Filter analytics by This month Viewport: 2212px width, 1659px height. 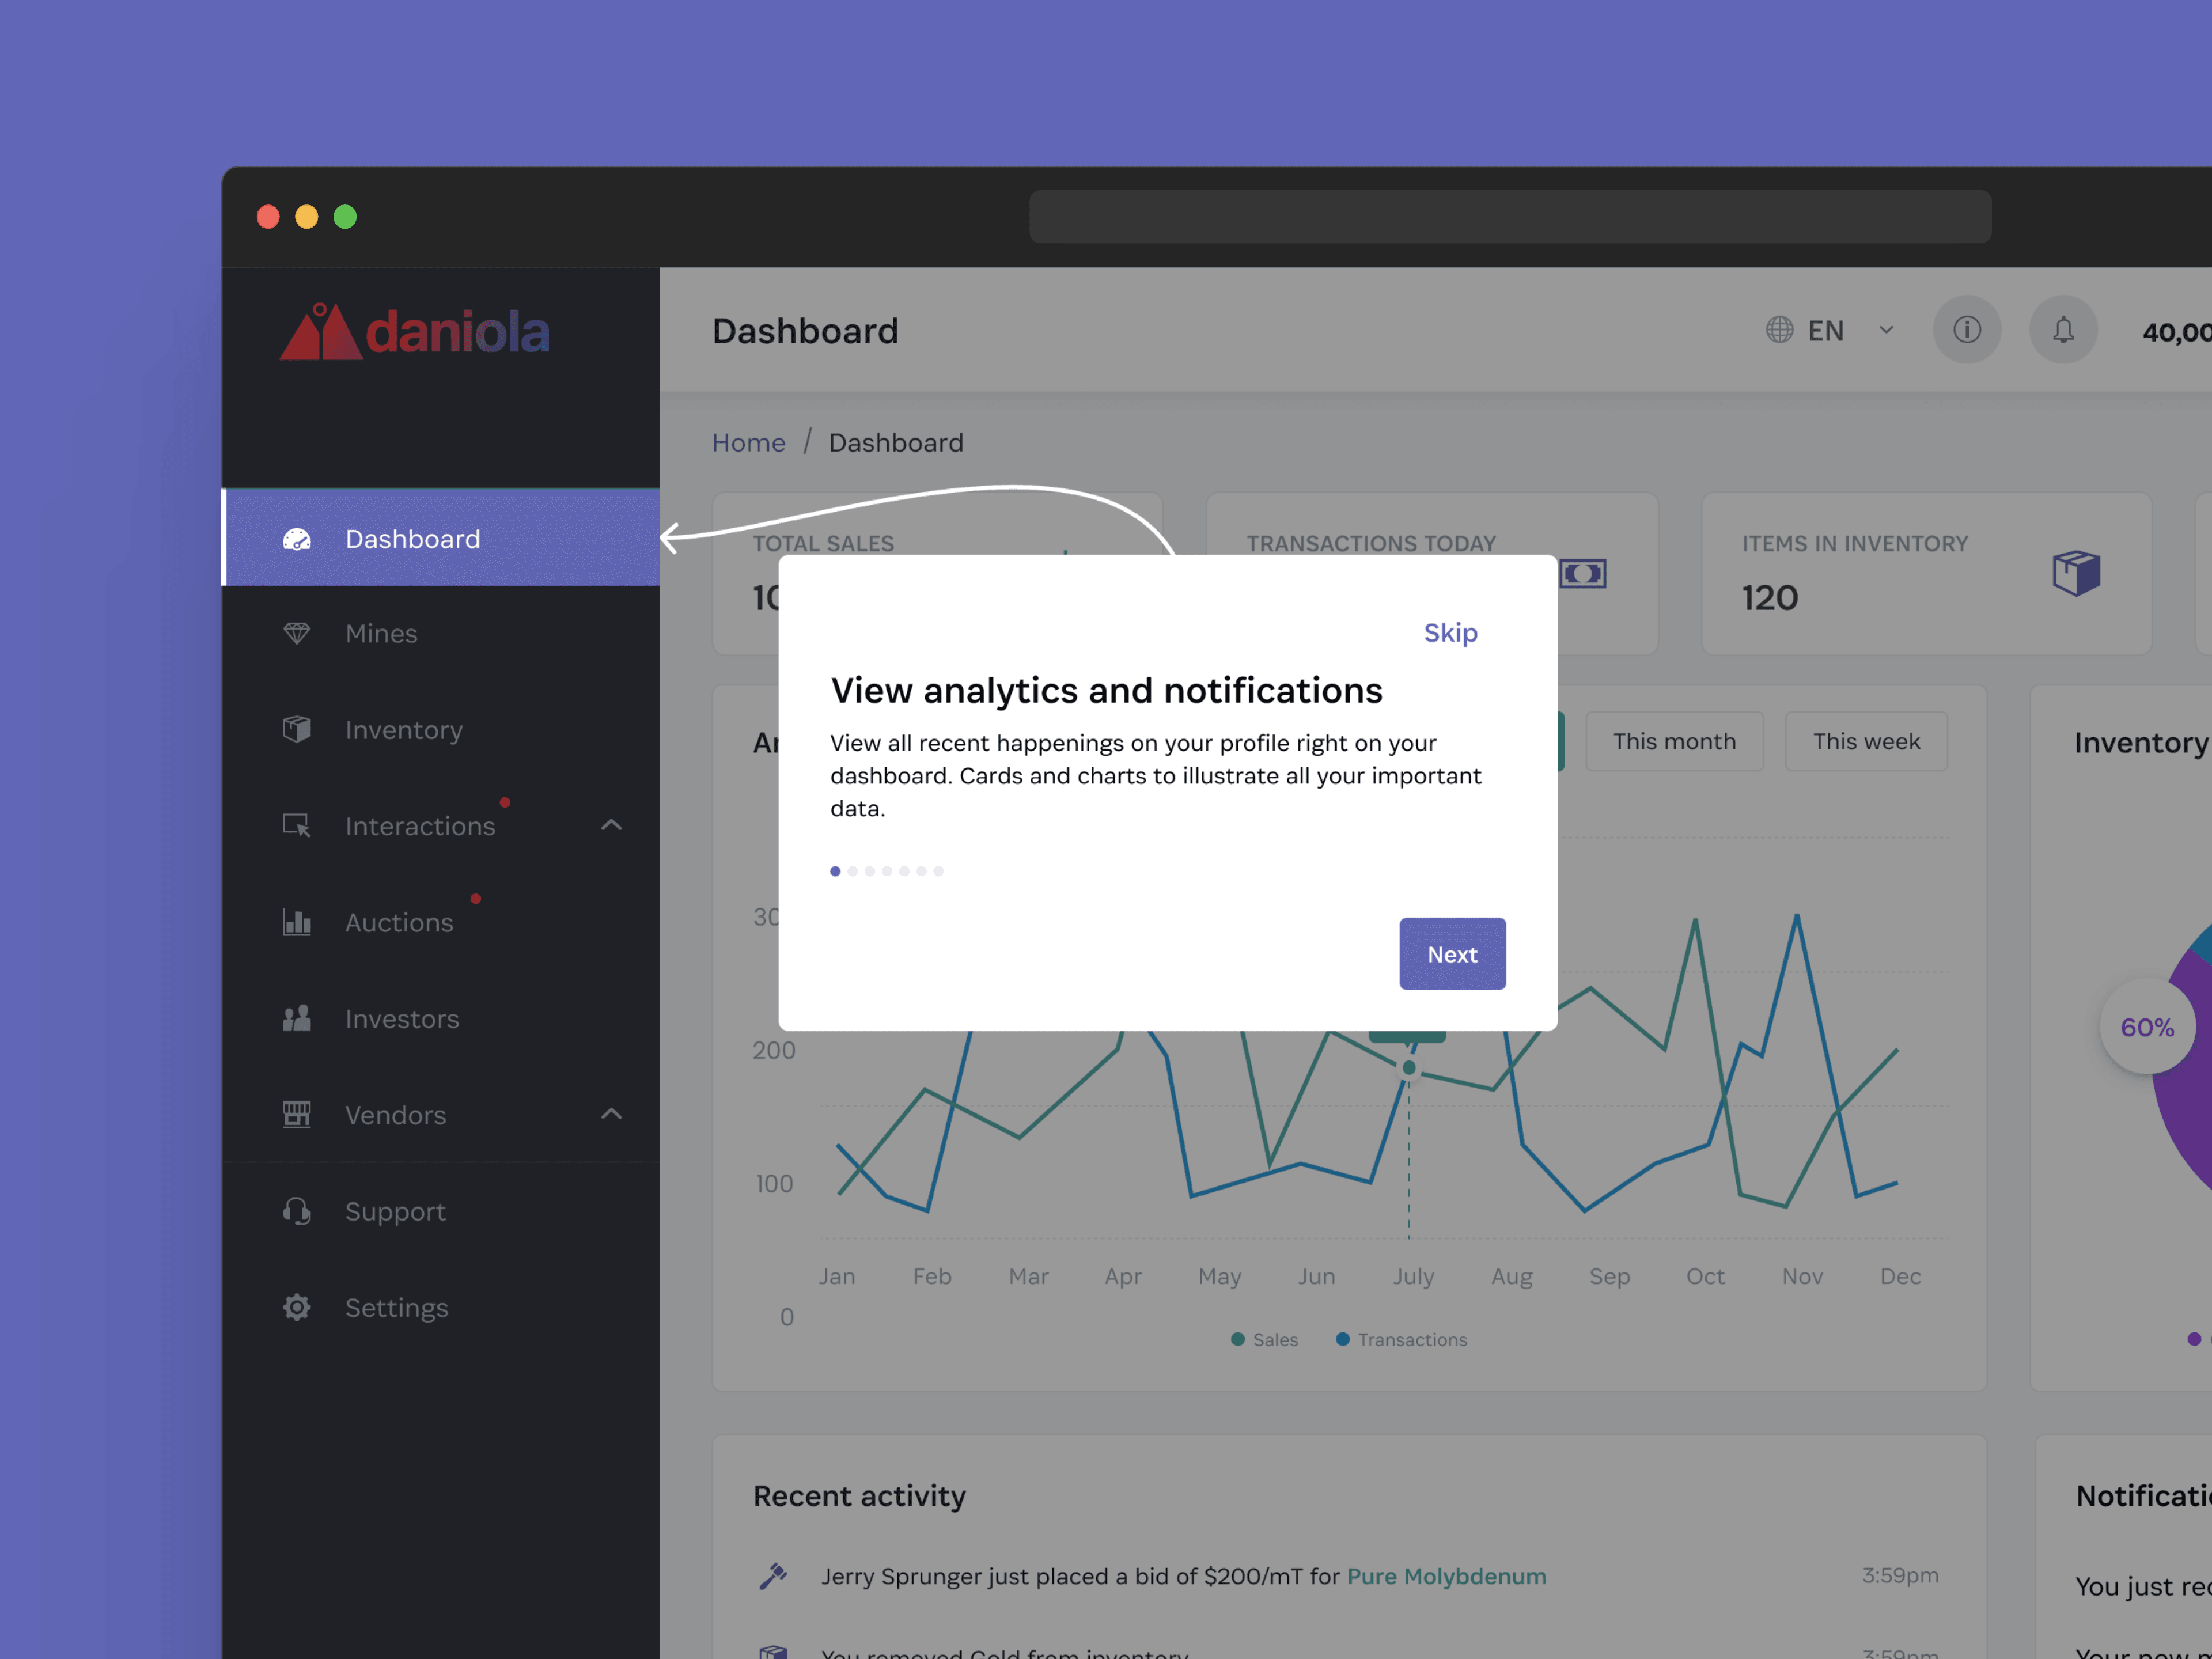pos(1674,741)
